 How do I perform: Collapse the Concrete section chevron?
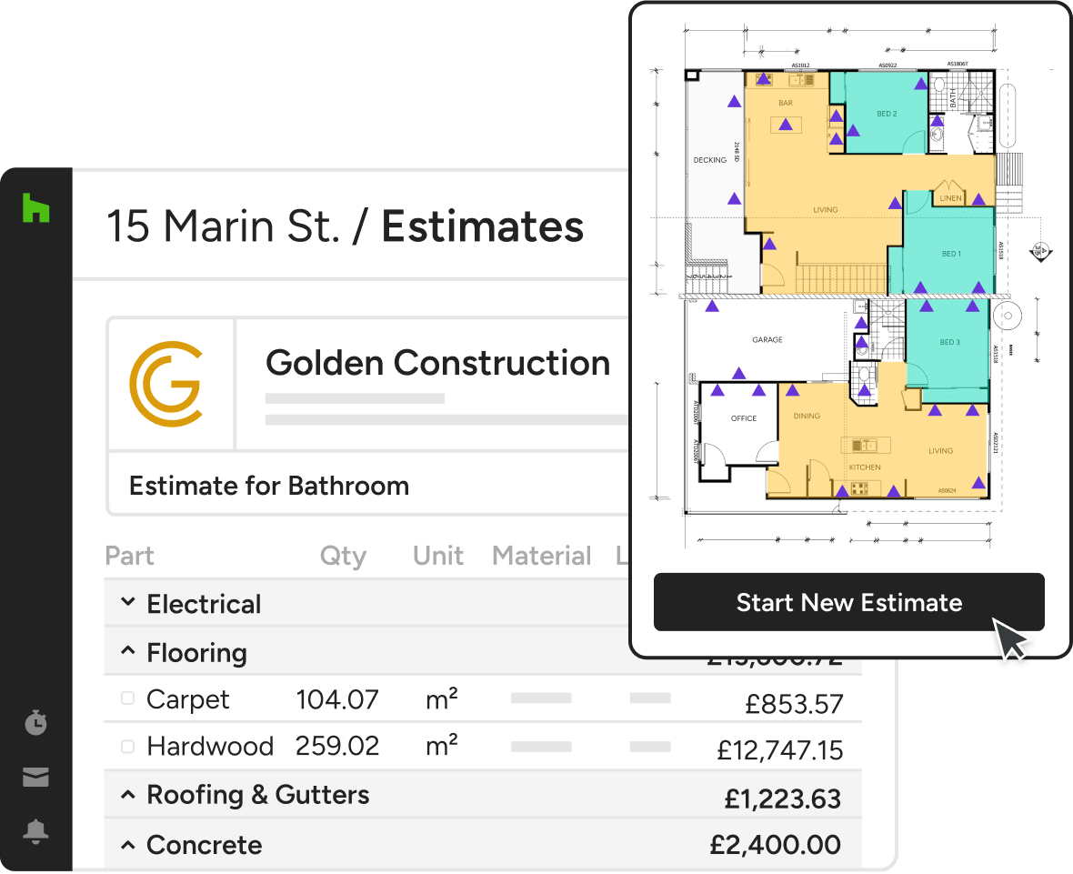(129, 845)
